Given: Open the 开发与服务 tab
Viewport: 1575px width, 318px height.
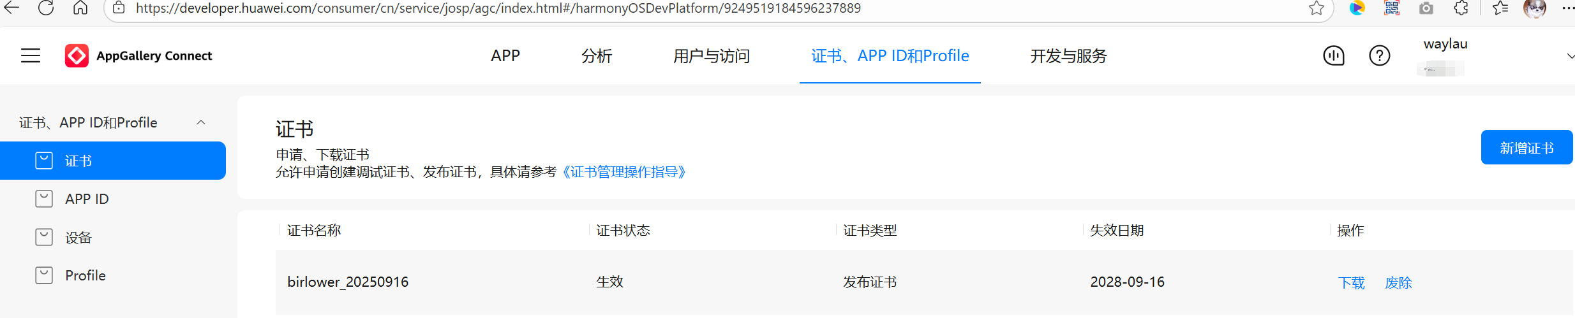Looking at the screenshot, I should (1068, 56).
